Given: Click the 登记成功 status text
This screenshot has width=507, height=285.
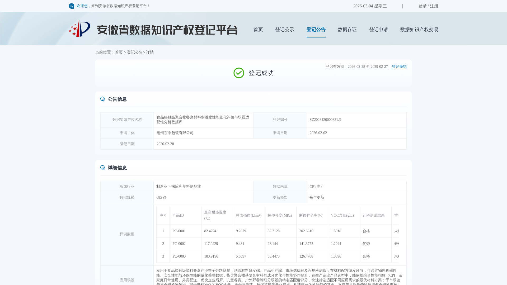Looking at the screenshot, I should coord(261,73).
